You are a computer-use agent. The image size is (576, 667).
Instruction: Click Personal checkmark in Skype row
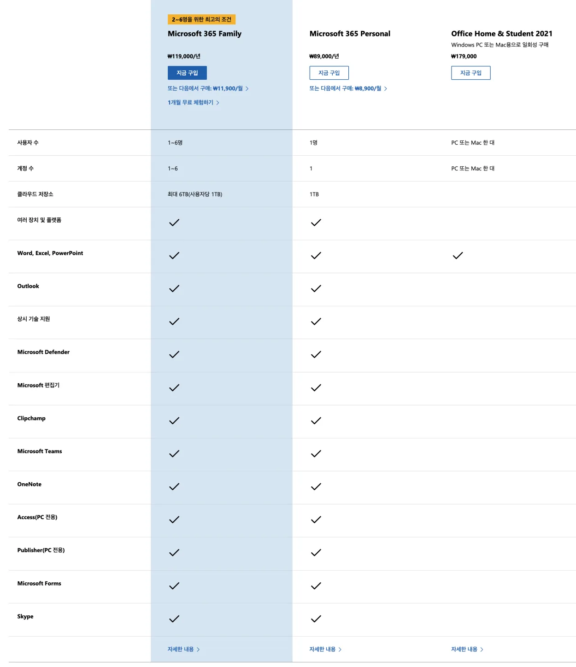tap(316, 619)
